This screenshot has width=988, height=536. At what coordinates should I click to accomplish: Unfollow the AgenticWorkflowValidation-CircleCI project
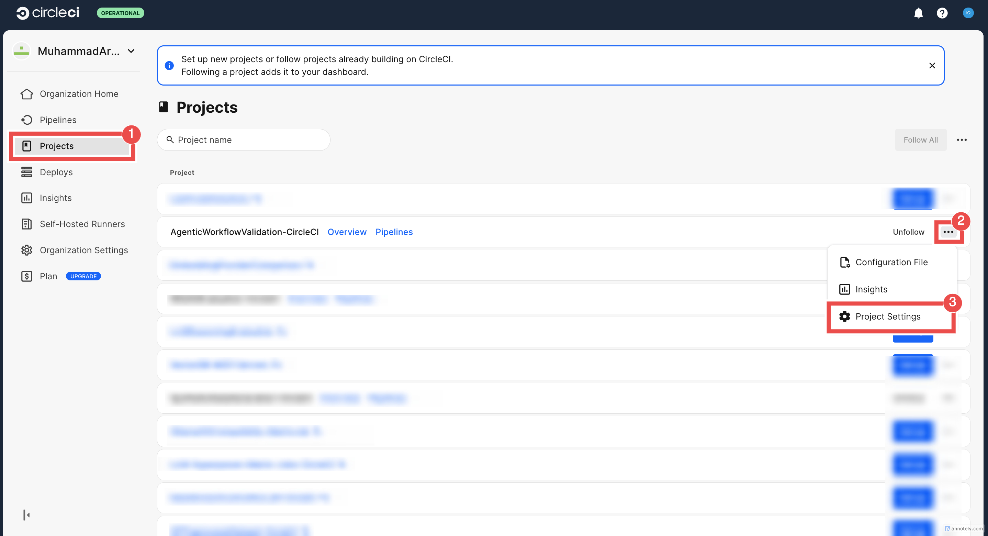tap(908, 232)
